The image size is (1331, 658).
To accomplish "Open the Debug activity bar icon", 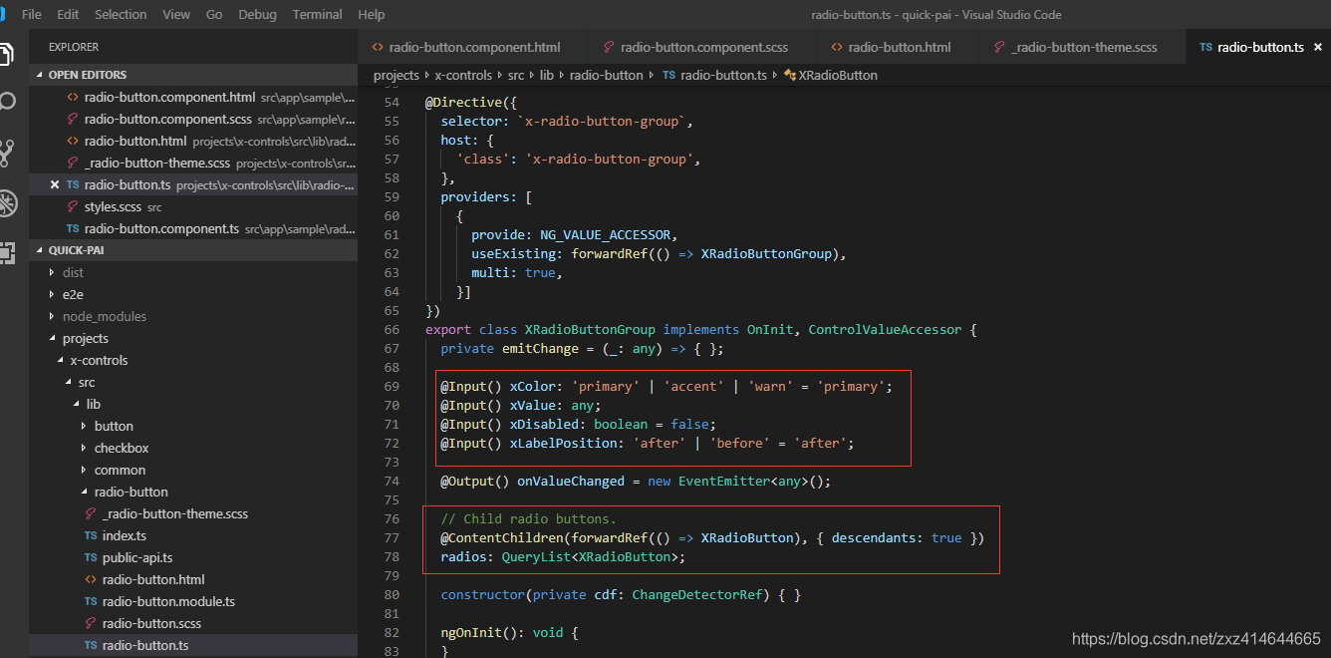I will tap(6, 203).
